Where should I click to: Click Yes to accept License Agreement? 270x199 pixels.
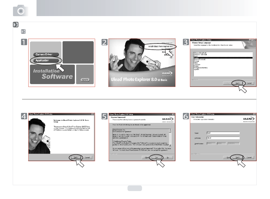[156, 158]
